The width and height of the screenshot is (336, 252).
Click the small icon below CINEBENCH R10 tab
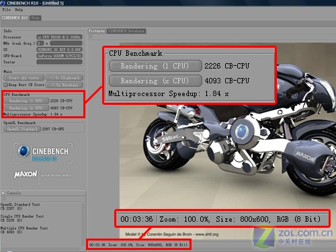4,24
